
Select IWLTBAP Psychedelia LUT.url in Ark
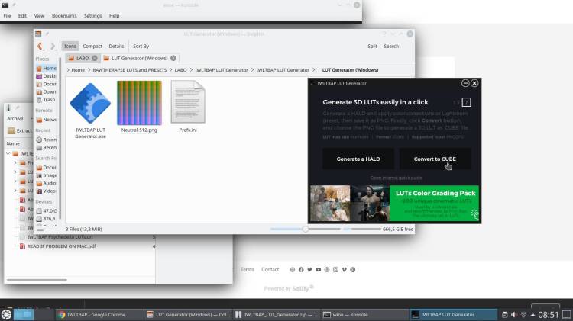(60, 237)
